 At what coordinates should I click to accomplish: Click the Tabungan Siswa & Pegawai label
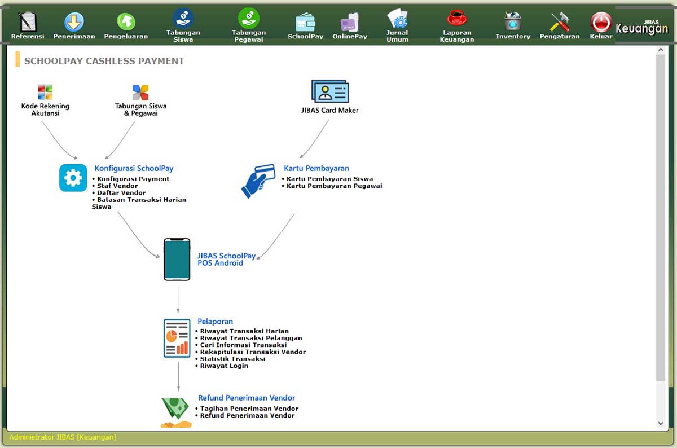coord(140,109)
